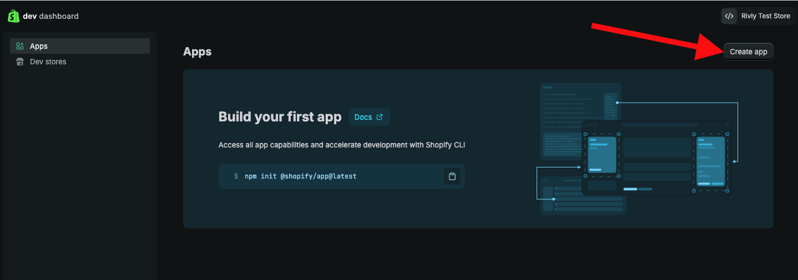This screenshot has width=798, height=280.
Task: Click the 'Build your first app' heading
Action: click(x=280, y=117)
